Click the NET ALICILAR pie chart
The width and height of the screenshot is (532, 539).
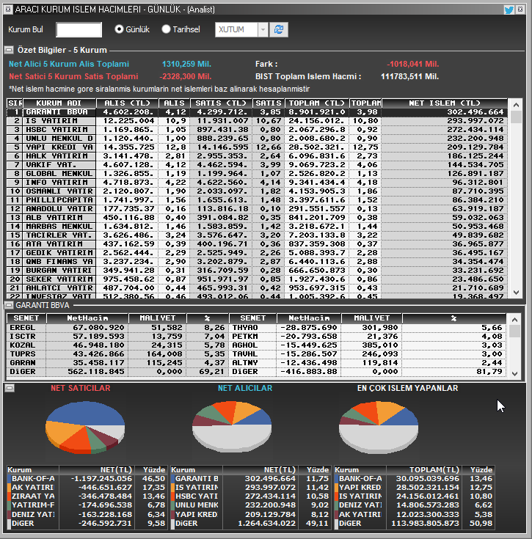coord(232,427)
